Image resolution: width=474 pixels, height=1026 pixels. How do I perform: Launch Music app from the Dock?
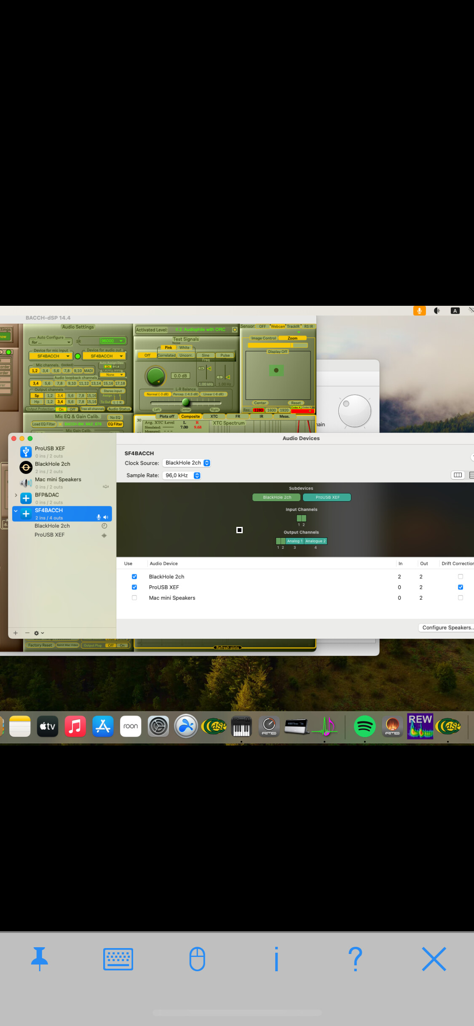(x=75, y=726)
